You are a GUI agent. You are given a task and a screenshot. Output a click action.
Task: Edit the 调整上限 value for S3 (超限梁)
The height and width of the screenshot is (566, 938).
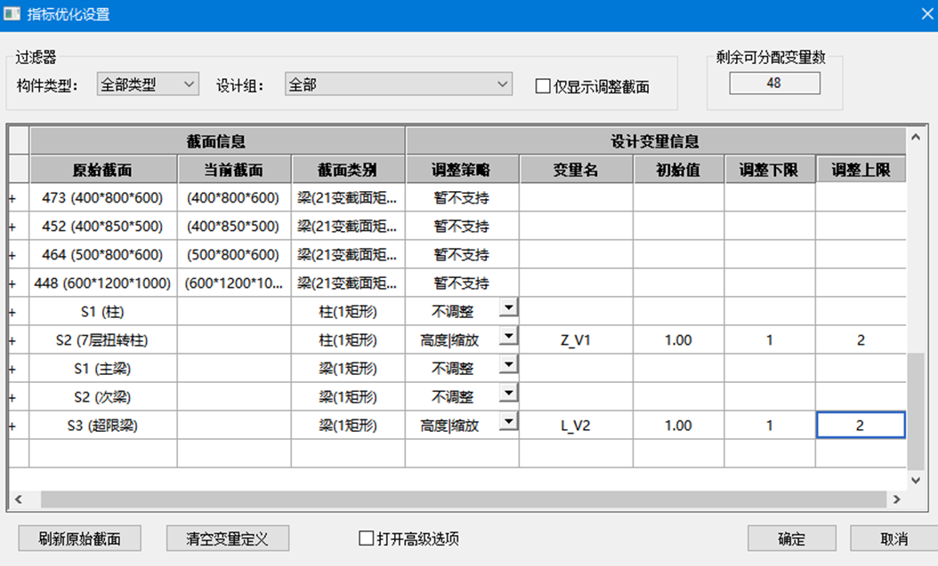tap(859, 425)
